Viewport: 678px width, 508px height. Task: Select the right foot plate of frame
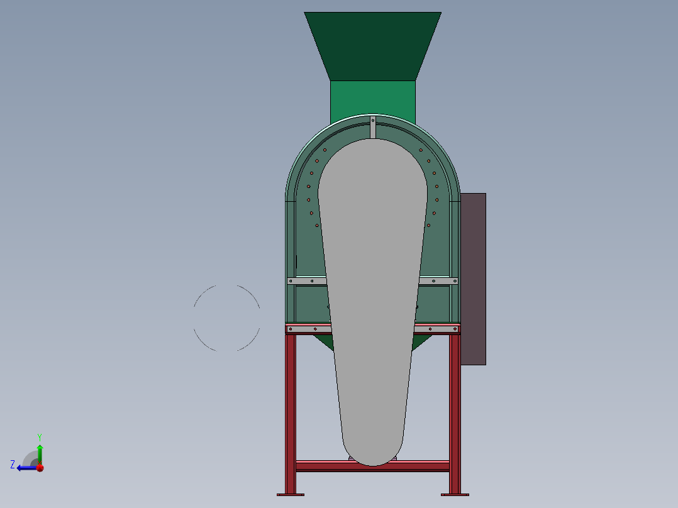pyautogui.click(x=455, y=495)
